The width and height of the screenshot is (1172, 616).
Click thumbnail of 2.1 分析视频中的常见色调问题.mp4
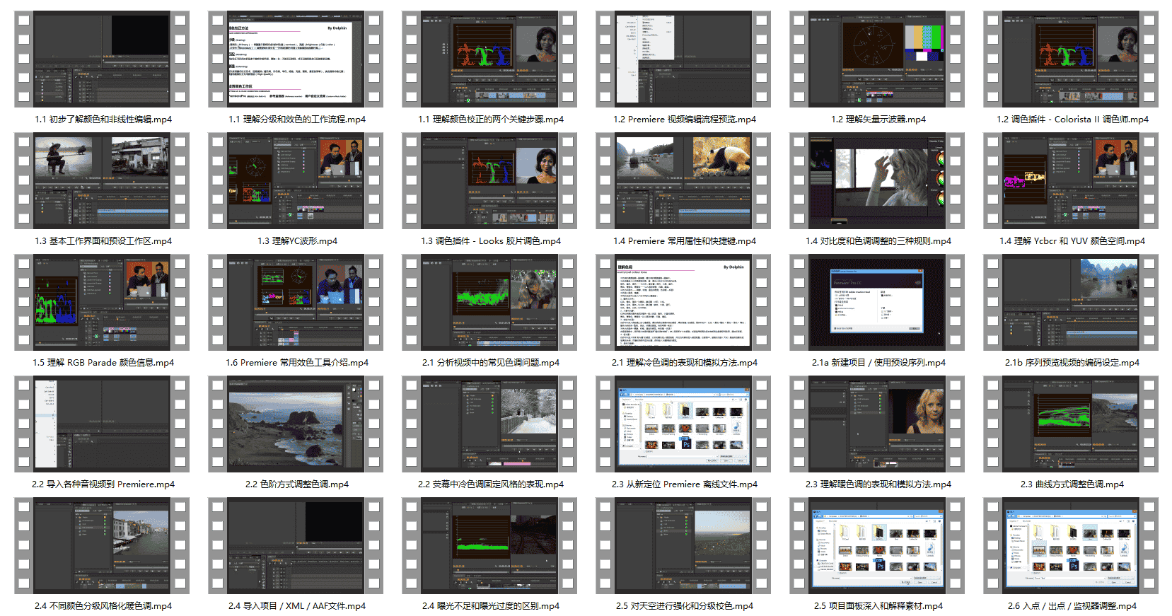pos(489,302)
